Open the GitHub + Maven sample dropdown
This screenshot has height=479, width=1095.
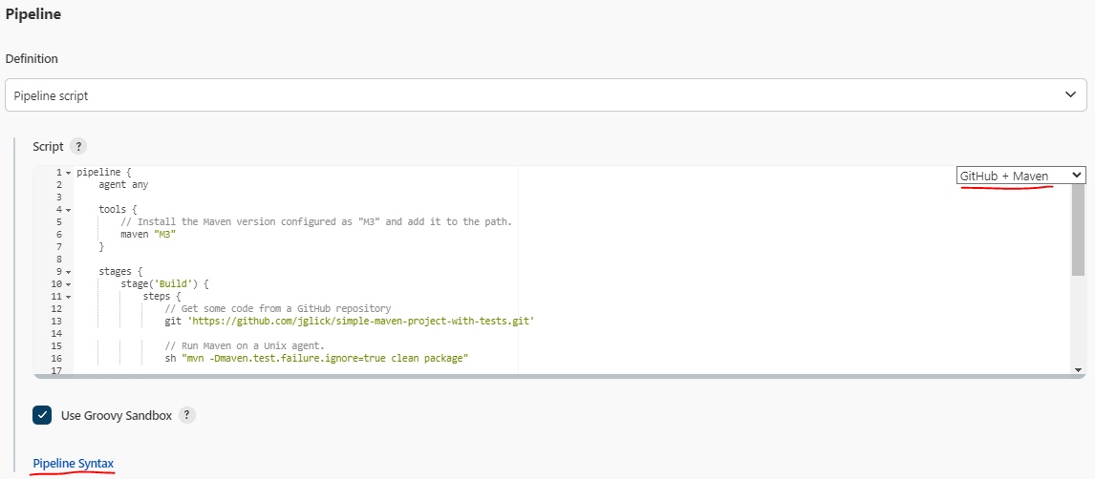coord(1021,176)
